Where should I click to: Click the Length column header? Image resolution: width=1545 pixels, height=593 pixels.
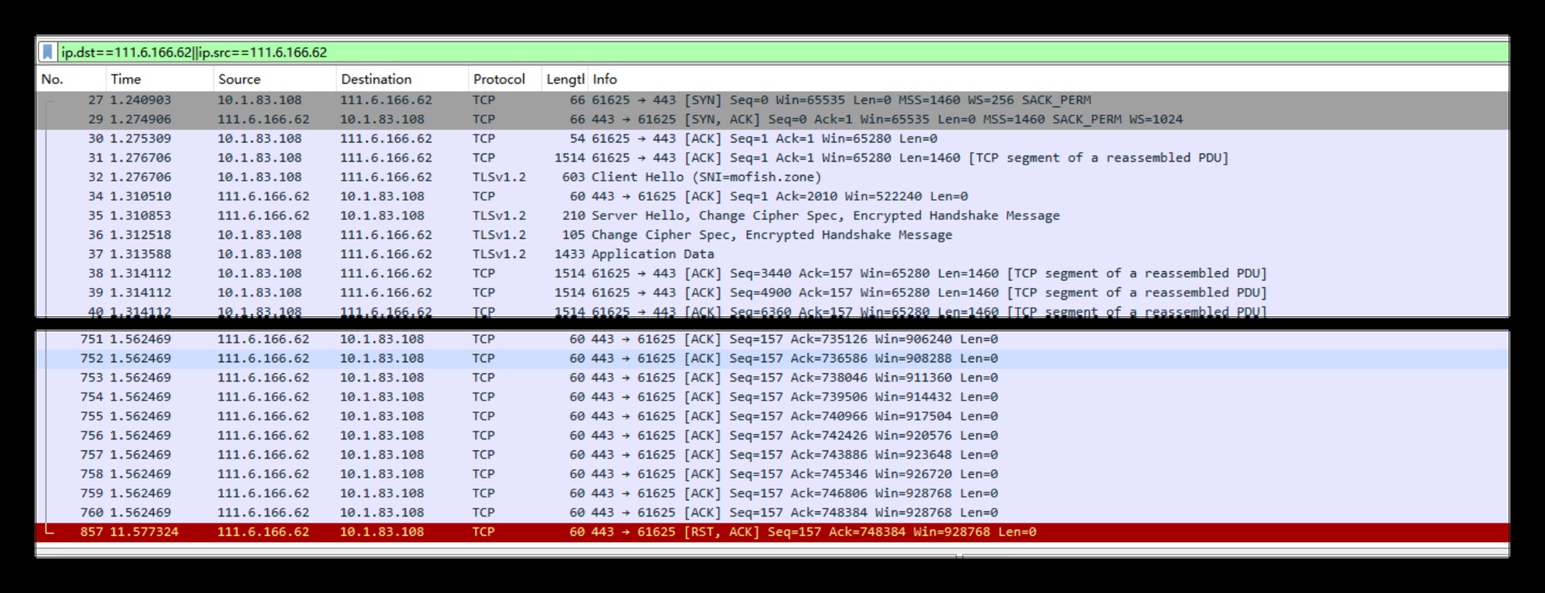[565, 79]
